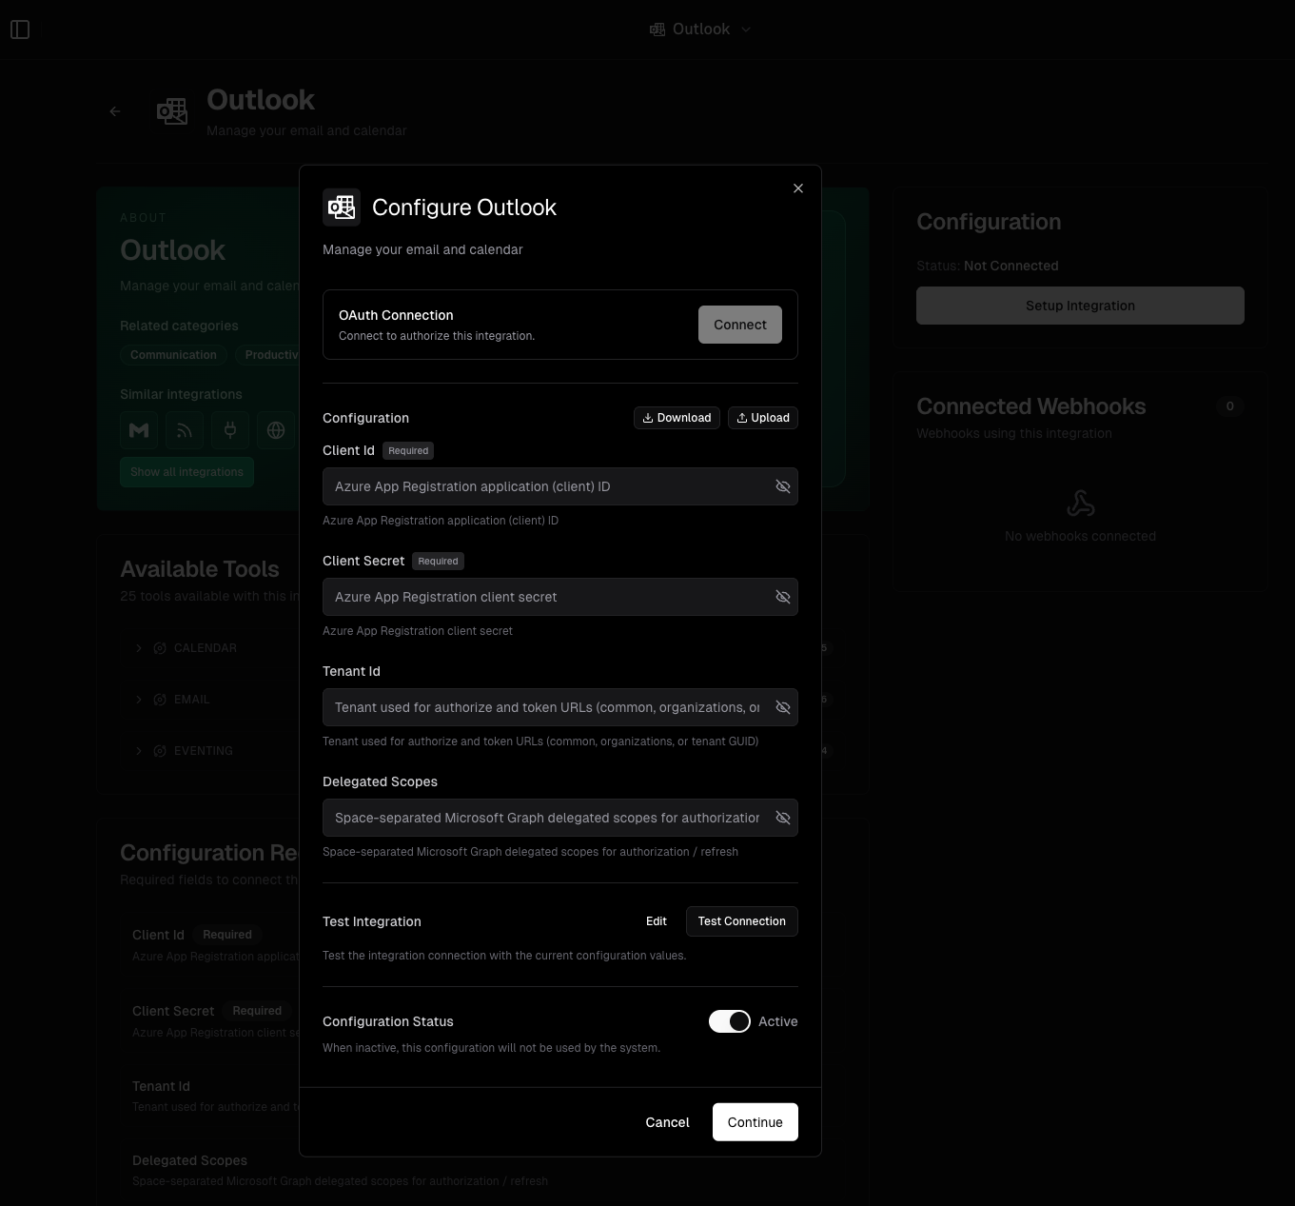Image resolution: width=1295 pixels, height=1206 pixels.
Task: Click Show all integrations button
Action: [186, 472]
